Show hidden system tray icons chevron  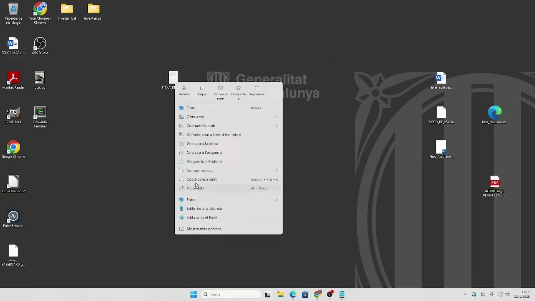[465, 294]
